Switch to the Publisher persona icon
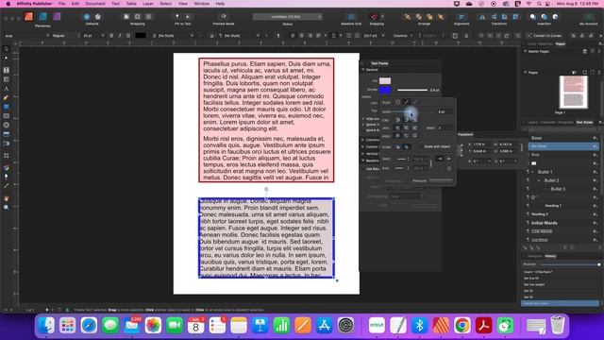The height and width of the screenshot is (340, 604). 28,17
